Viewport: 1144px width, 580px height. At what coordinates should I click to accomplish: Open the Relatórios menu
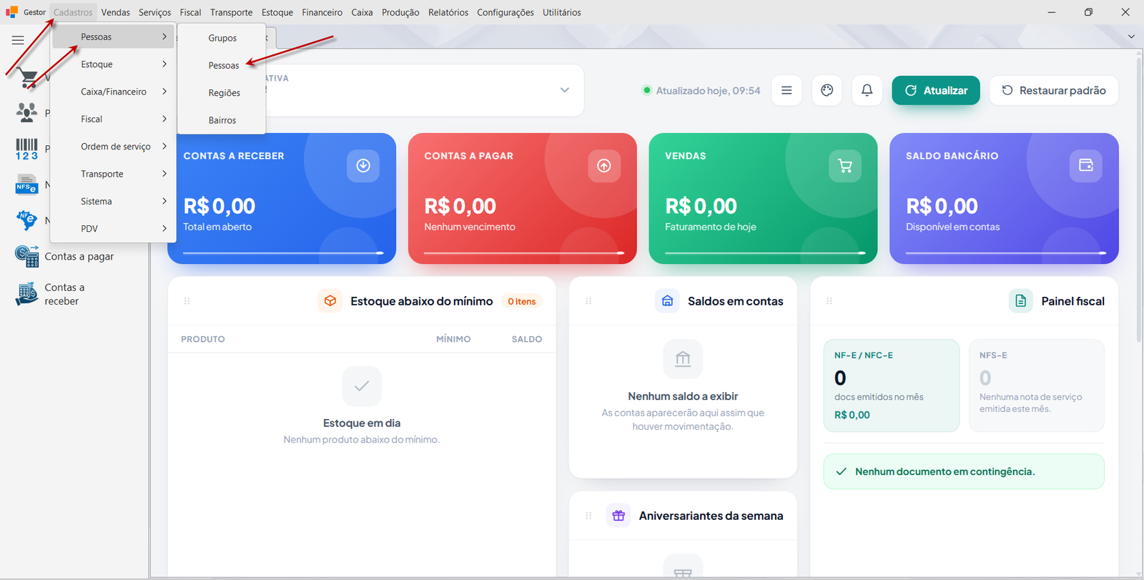pos(448,12)
